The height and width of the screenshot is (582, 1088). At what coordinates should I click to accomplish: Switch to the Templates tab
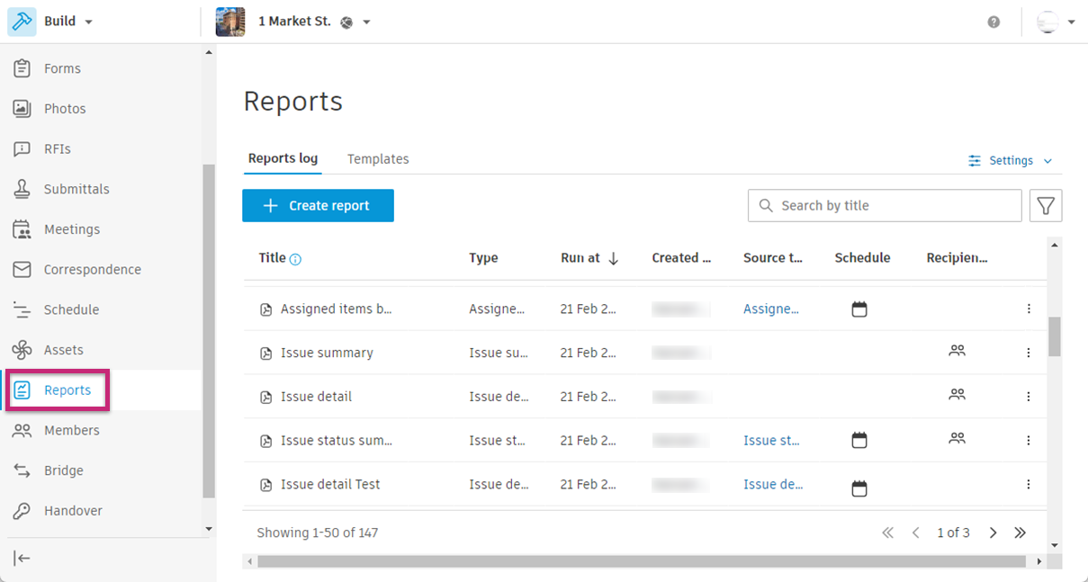(x=378, y=159)
